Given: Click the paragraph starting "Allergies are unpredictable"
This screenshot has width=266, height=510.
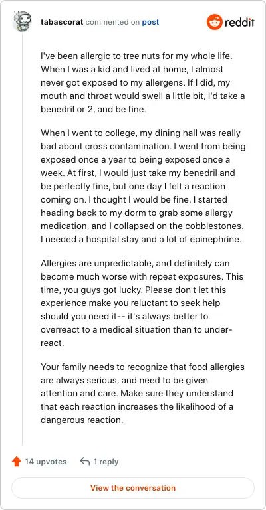Looking at the screenshot, I should coord(142,303).
